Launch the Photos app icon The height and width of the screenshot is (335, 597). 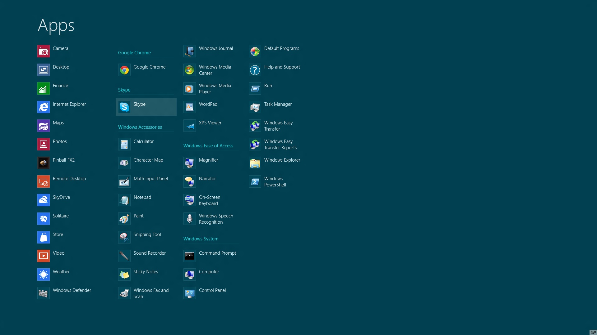pos(44,144)
